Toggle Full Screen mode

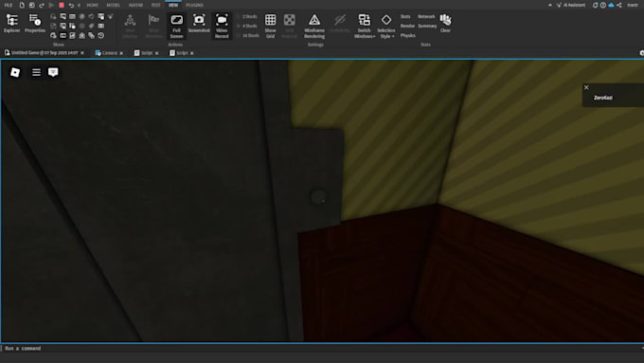176,26
